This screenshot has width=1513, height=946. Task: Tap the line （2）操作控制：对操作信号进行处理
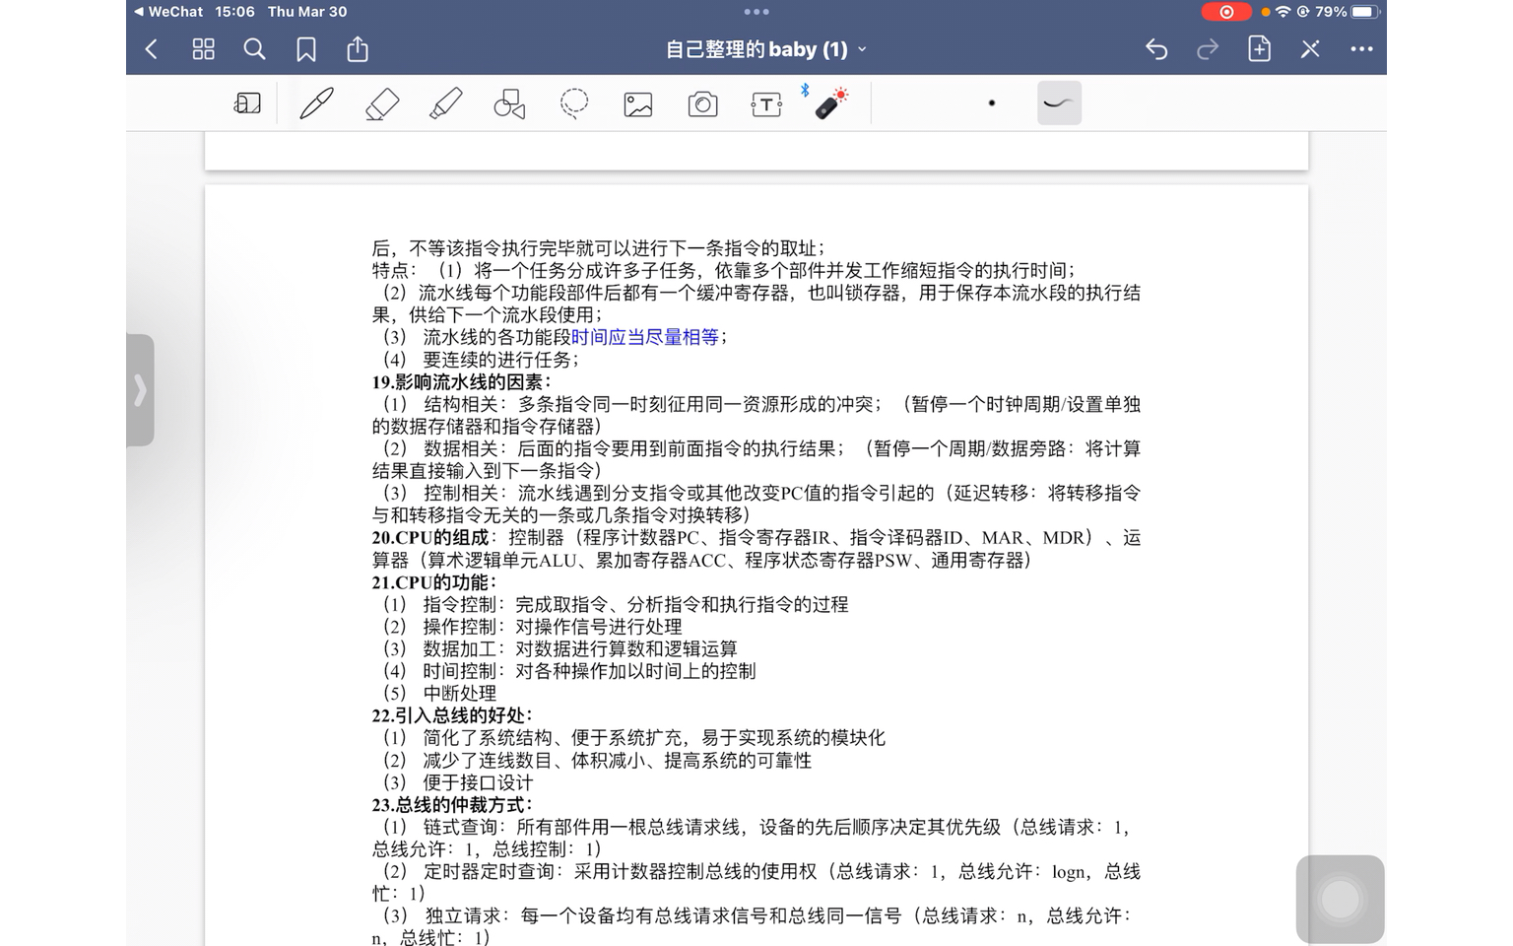point(530,627)
